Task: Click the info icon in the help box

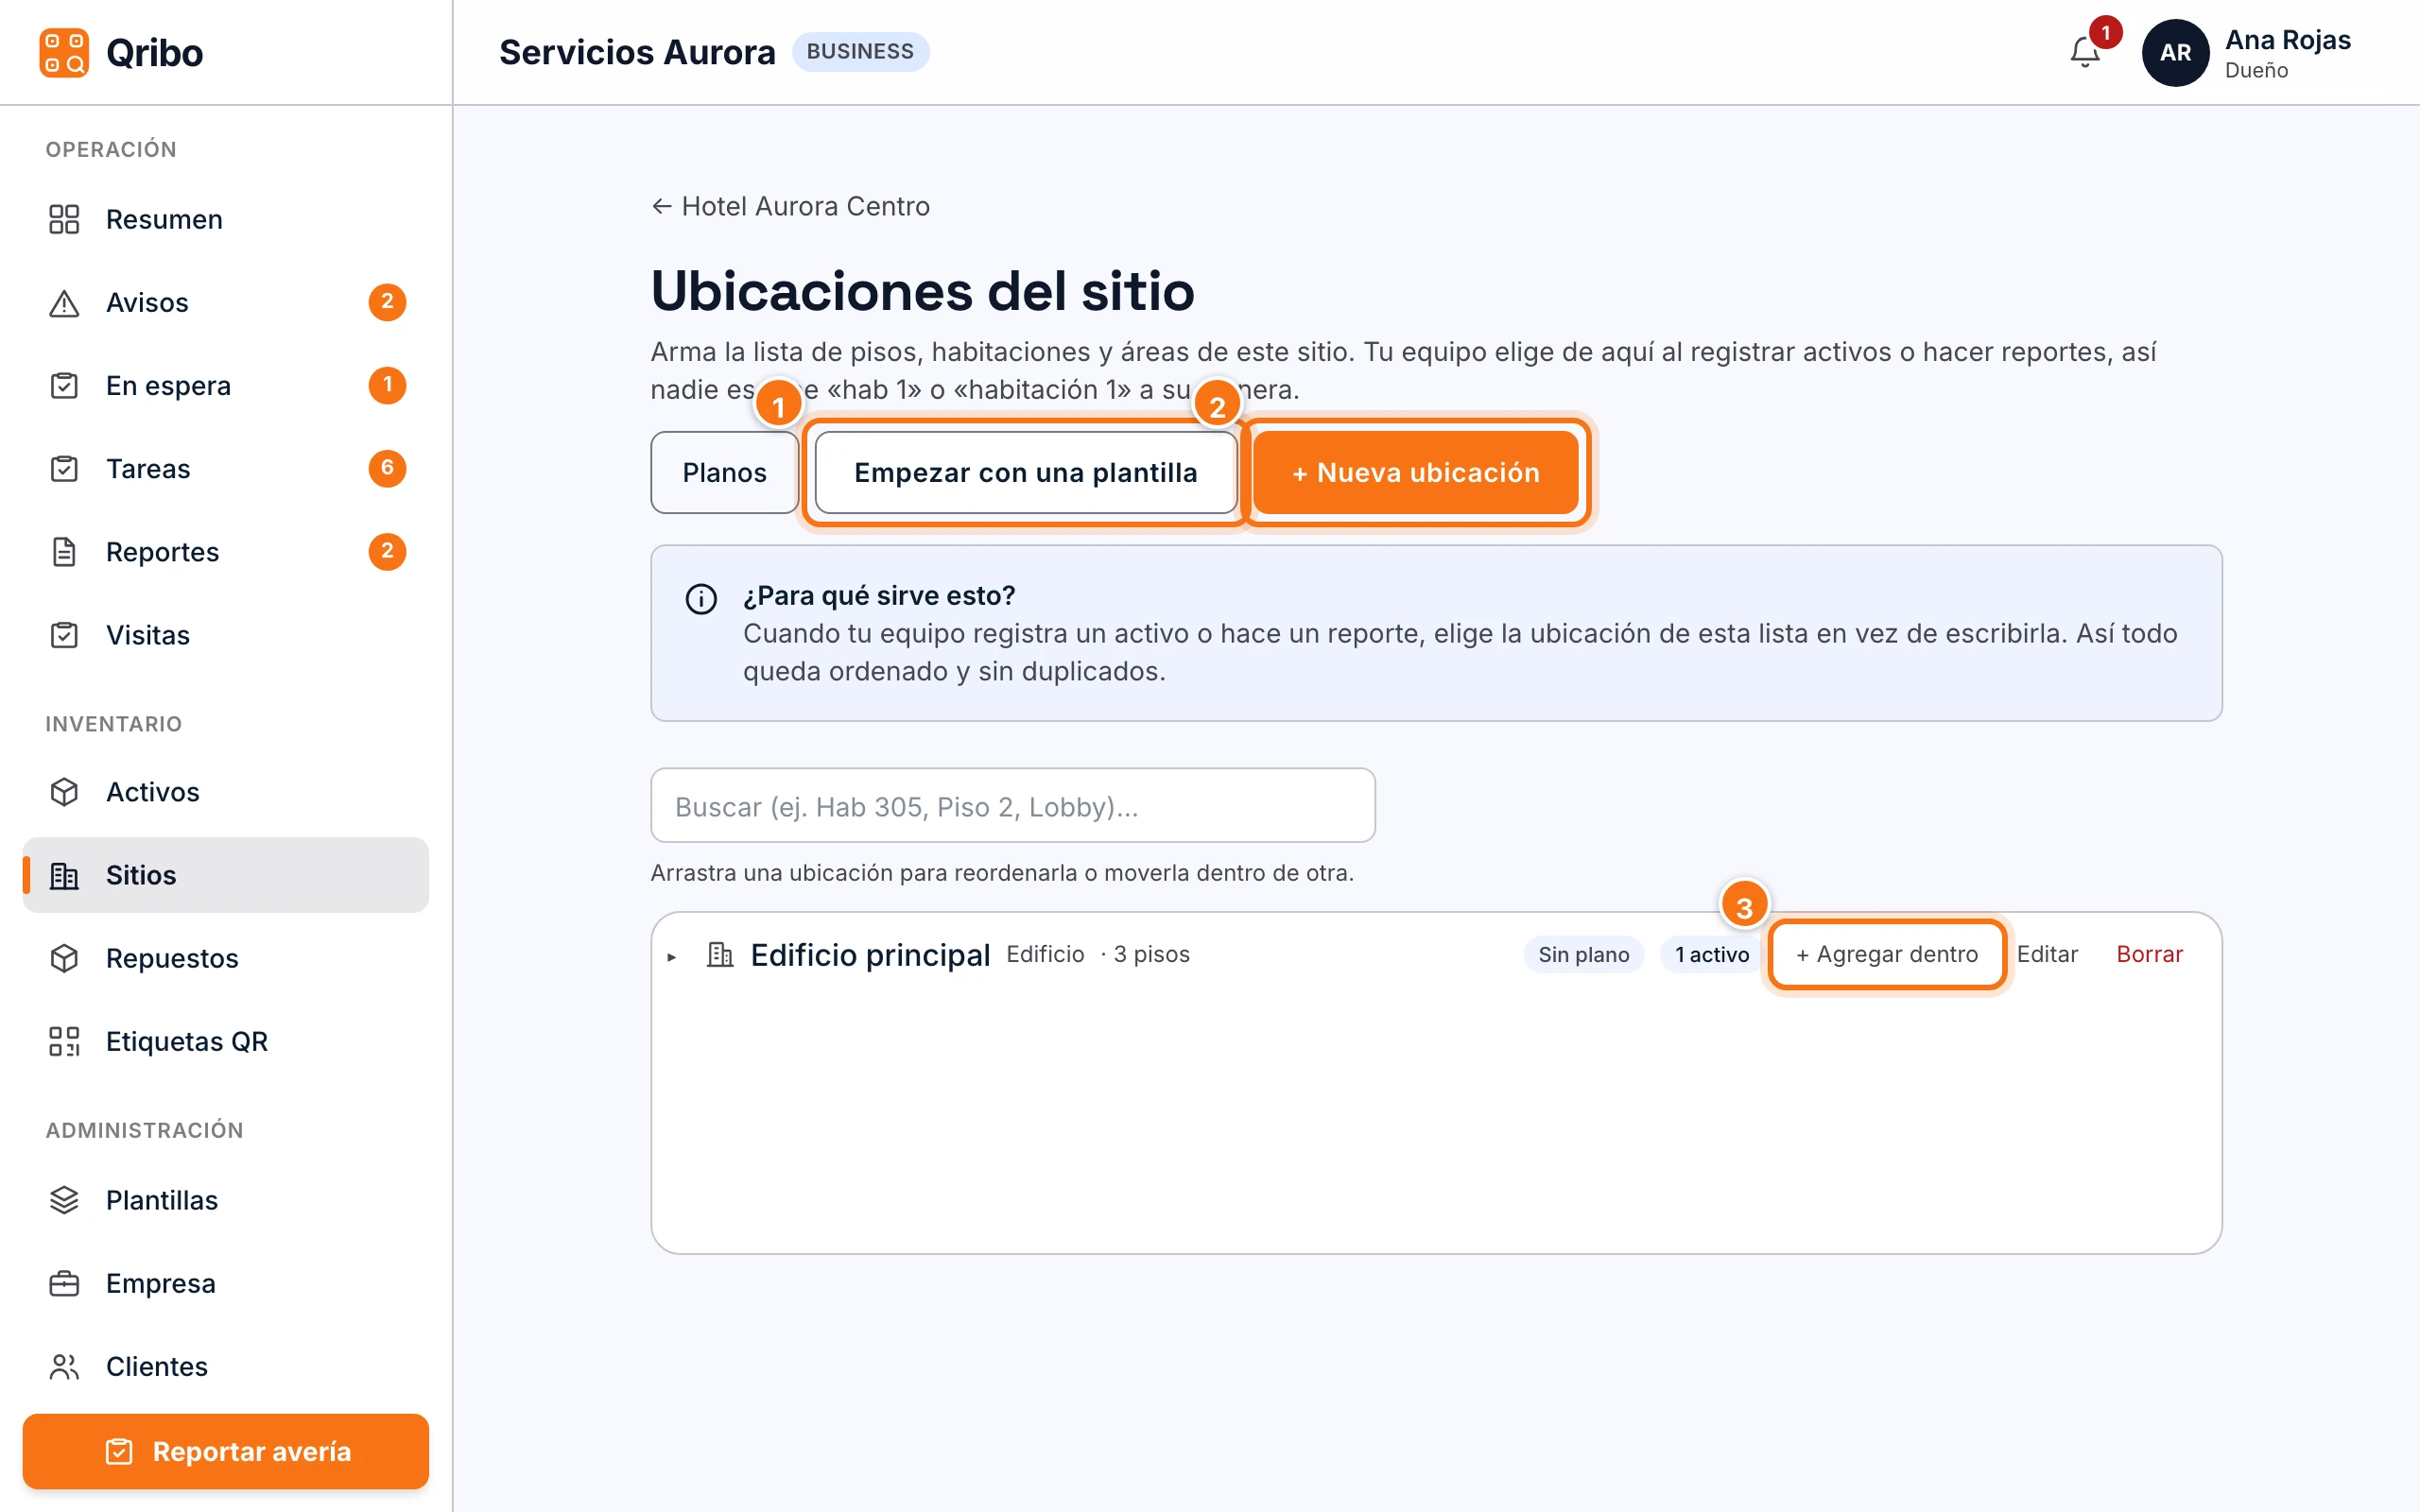Action: pos(701,598)
